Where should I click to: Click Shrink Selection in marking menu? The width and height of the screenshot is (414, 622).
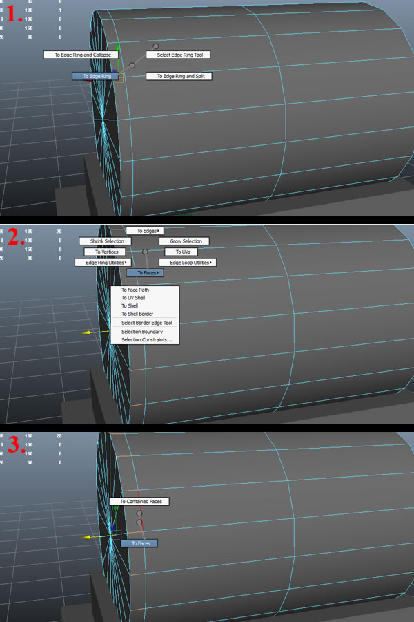pos(103,241)
